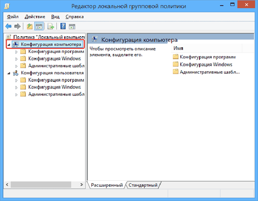Close the Редактор локальной групповой политики window
This screenshot has width=258, height=201.
pos(246,5)
